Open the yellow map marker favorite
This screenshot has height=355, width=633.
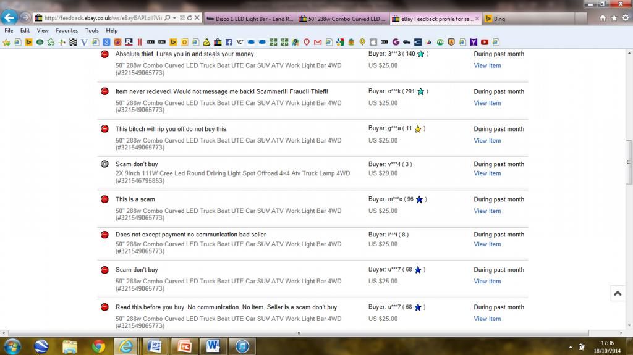point(362,42)
